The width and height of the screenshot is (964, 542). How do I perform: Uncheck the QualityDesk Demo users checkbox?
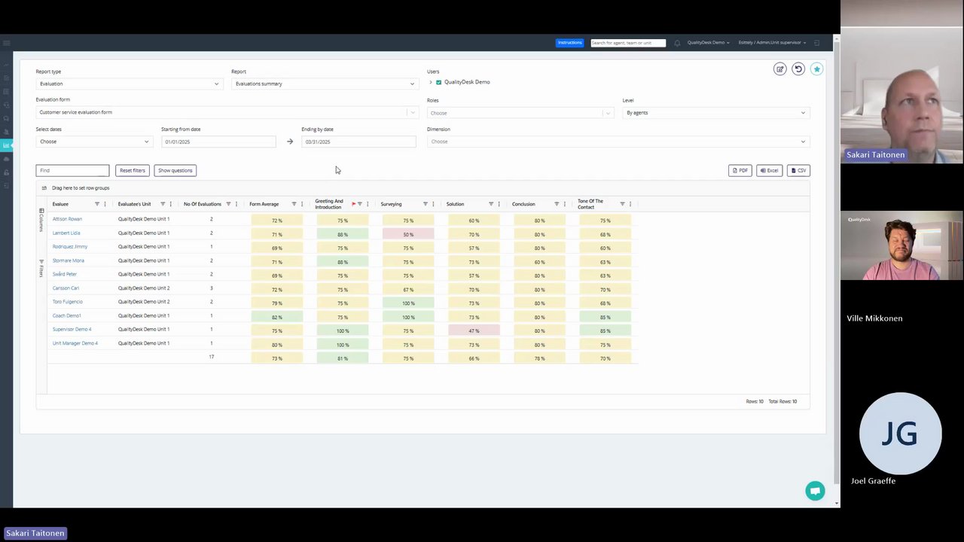tap(438, 82)
